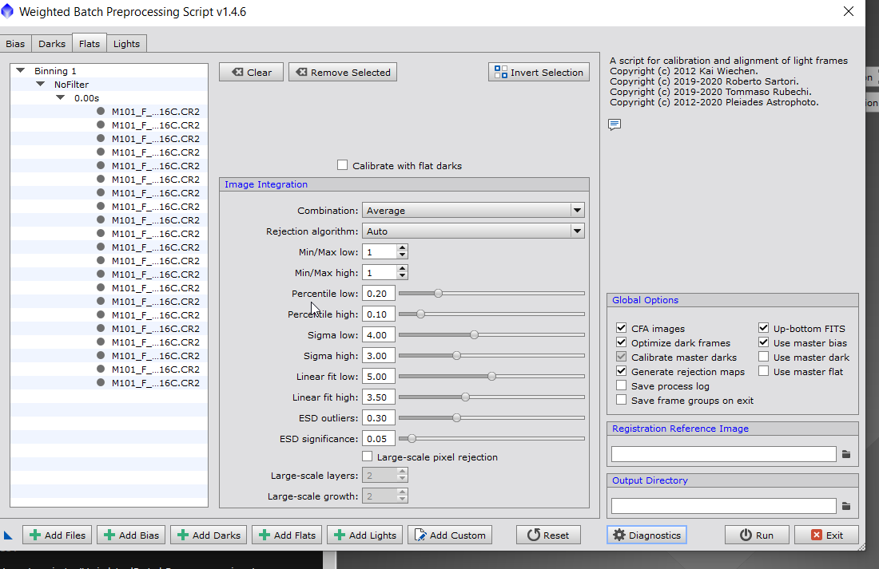Toggle Optimize dark frames
The height and width of the screenshot is (569, 879).
point(621,342)
